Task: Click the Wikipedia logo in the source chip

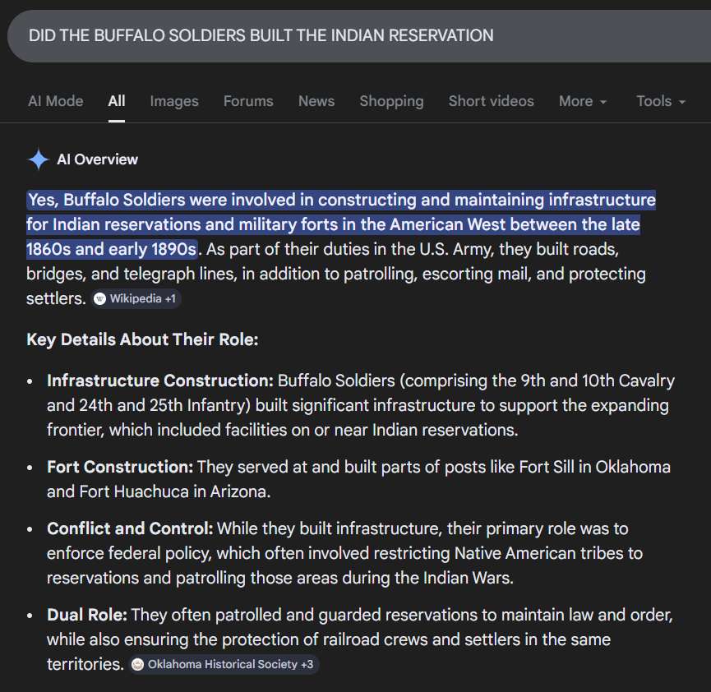Action: 99,299
